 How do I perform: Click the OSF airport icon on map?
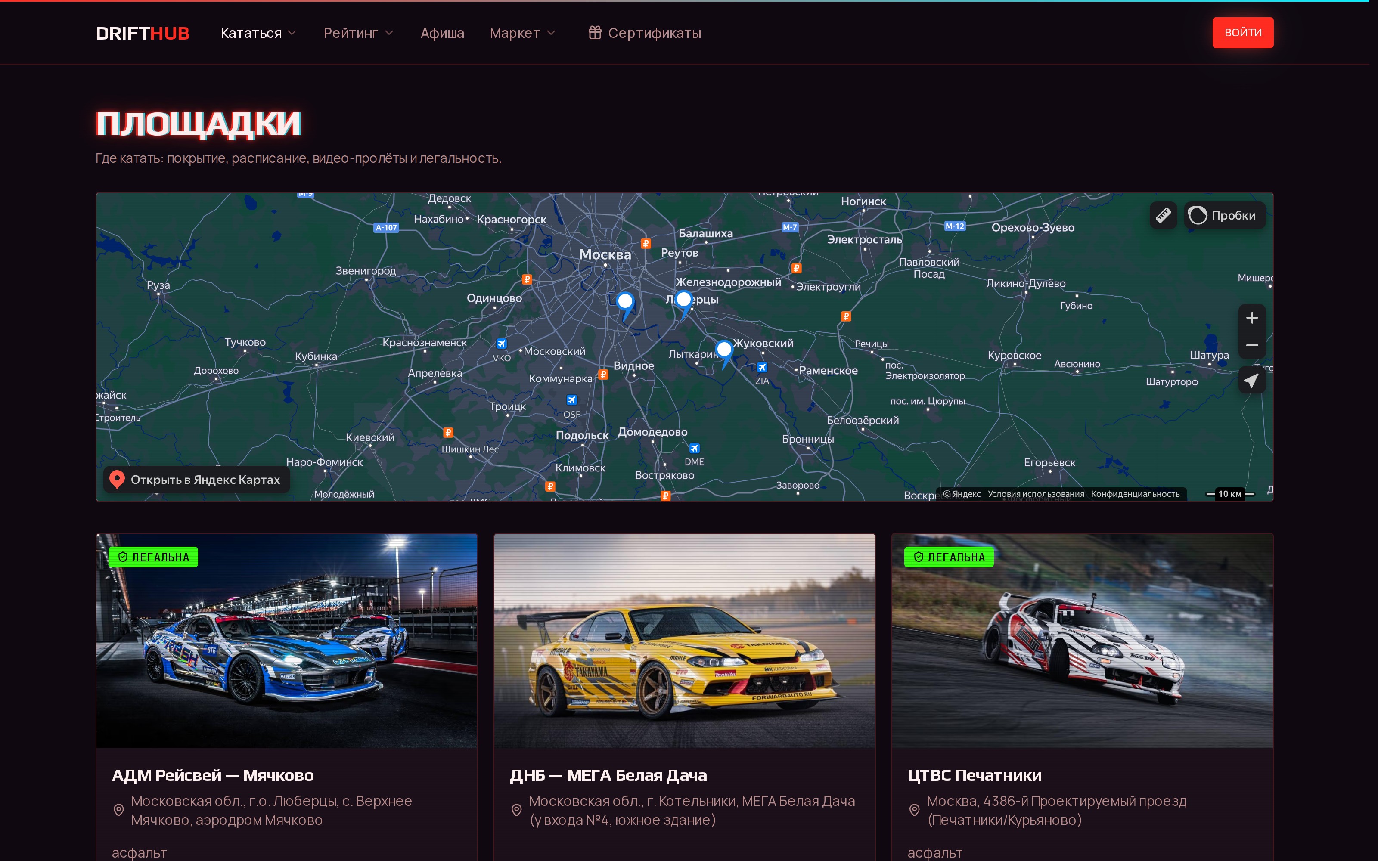572,400
